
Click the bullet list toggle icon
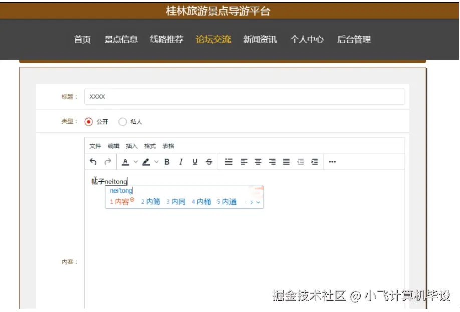pos(228,162)
